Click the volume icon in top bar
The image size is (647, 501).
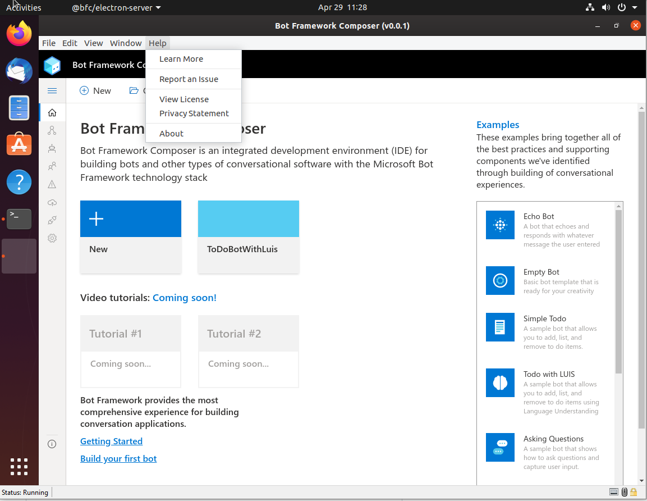pos(605,7)
